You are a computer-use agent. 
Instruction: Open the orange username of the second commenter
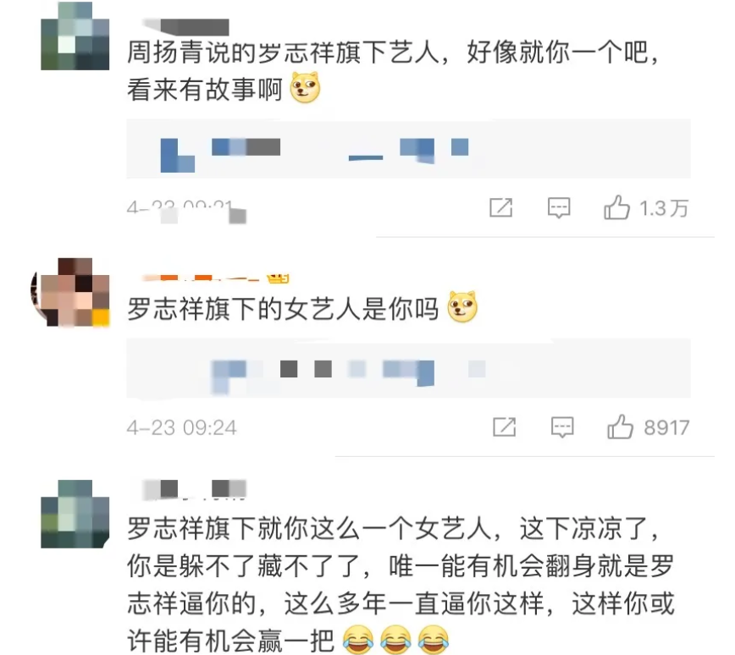201,278
